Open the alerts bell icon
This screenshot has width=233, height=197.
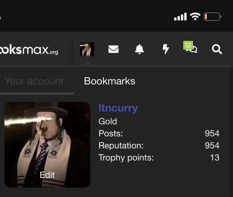139,50
